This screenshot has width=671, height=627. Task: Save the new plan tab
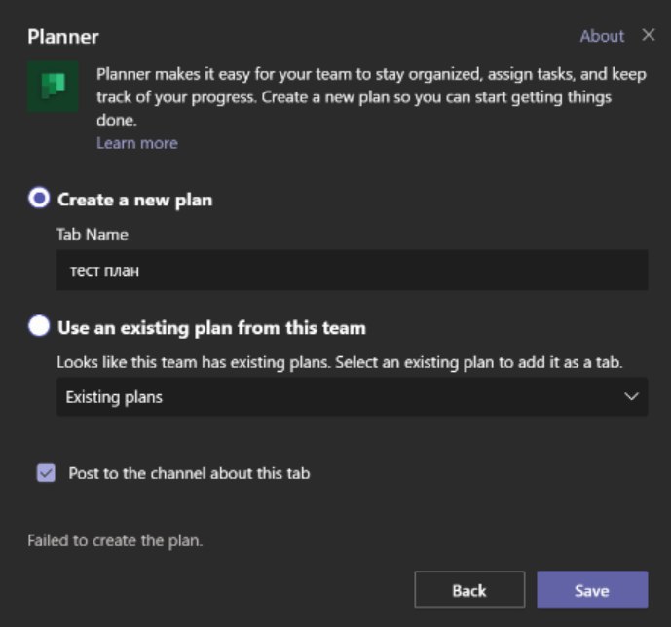592,589
